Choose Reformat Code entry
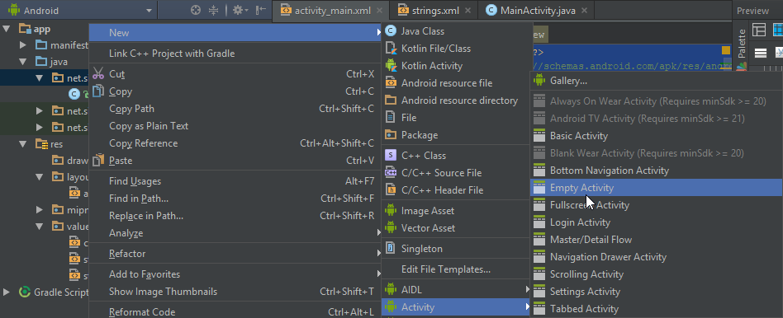 pyautogui.click(x=235, y=312)
